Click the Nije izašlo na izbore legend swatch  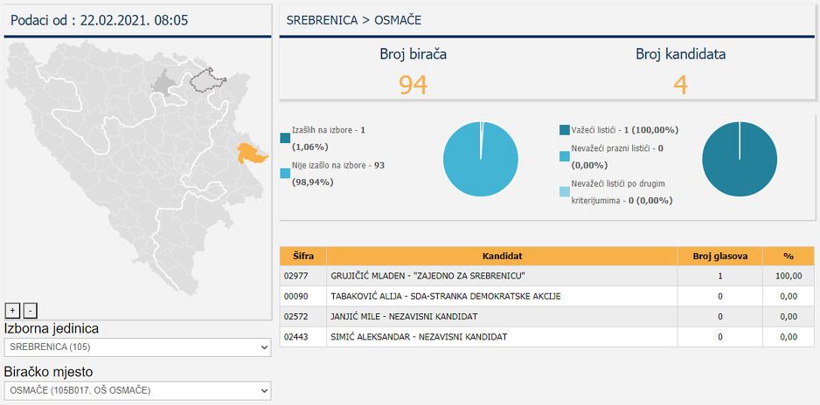pos(285,174)
